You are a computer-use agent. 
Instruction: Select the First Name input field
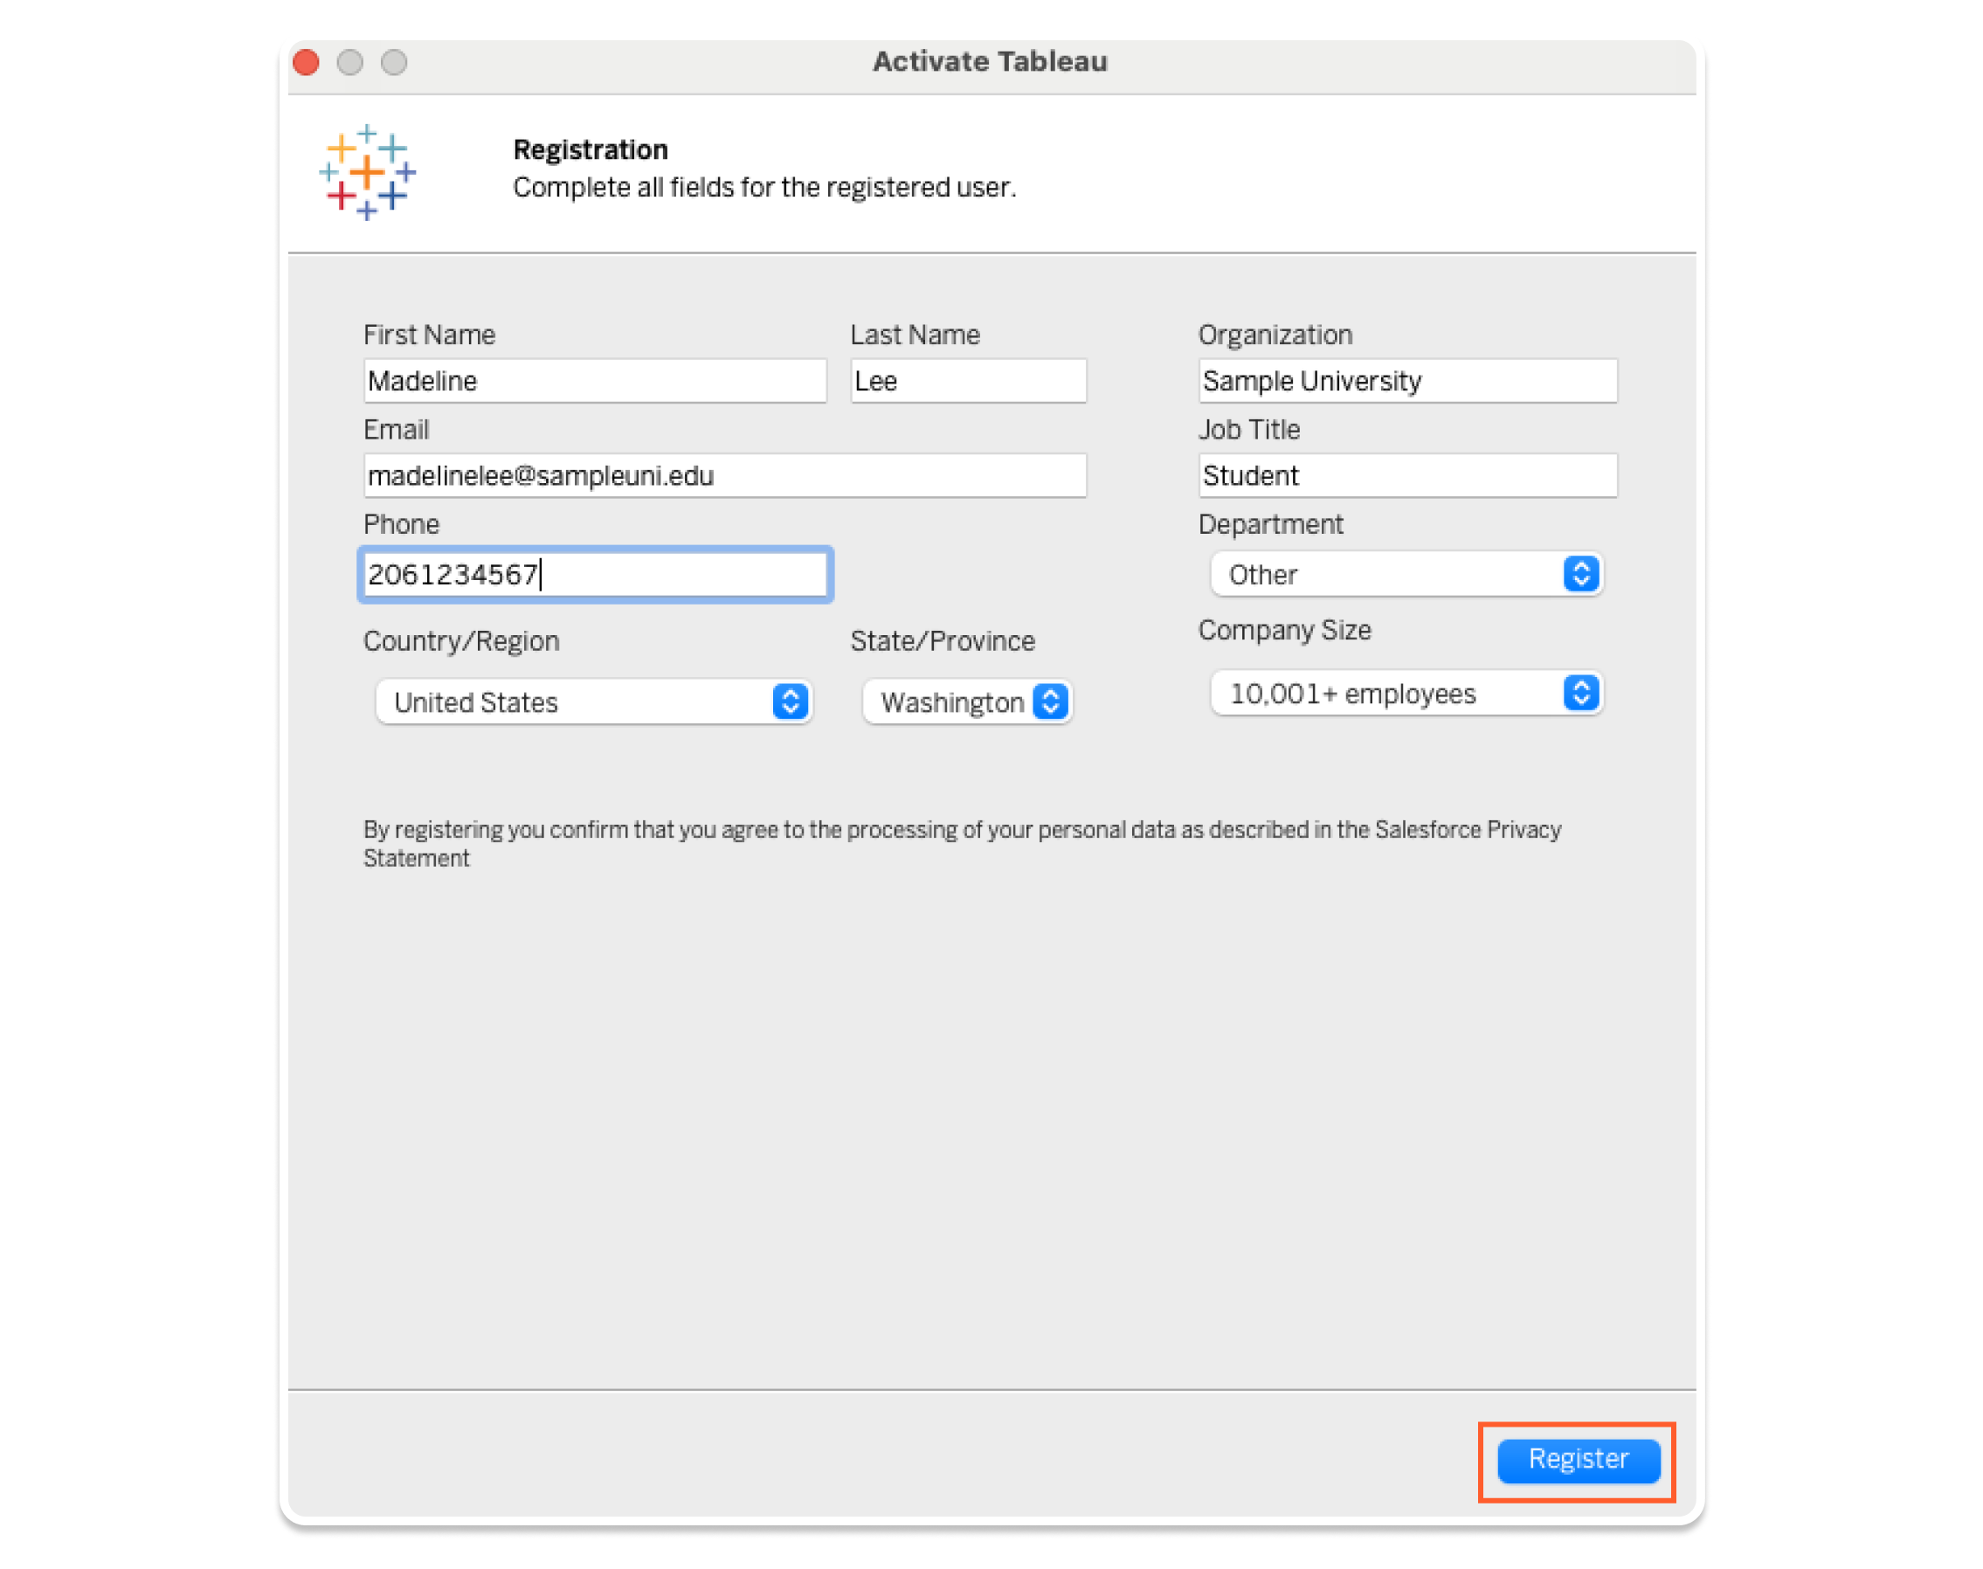pyautogui.click(x=592, y=382)
